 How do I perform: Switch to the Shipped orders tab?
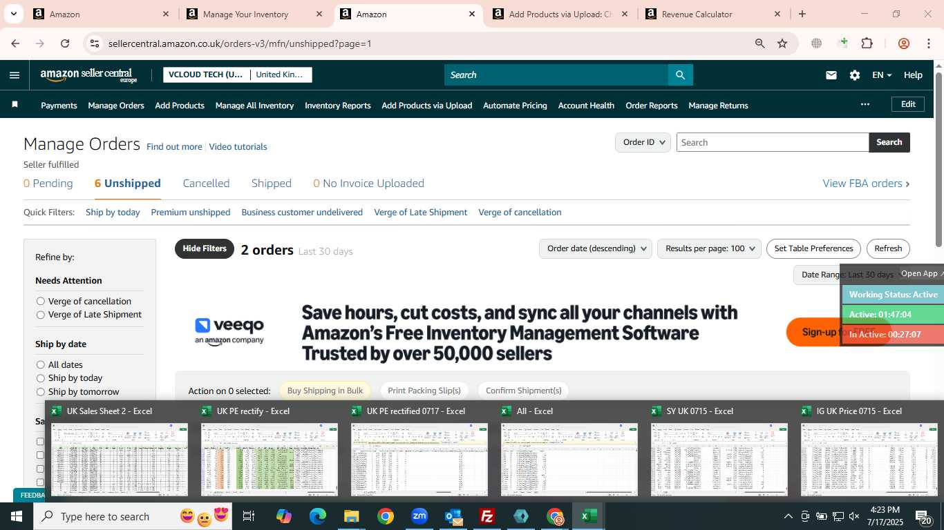pos(272,183)
